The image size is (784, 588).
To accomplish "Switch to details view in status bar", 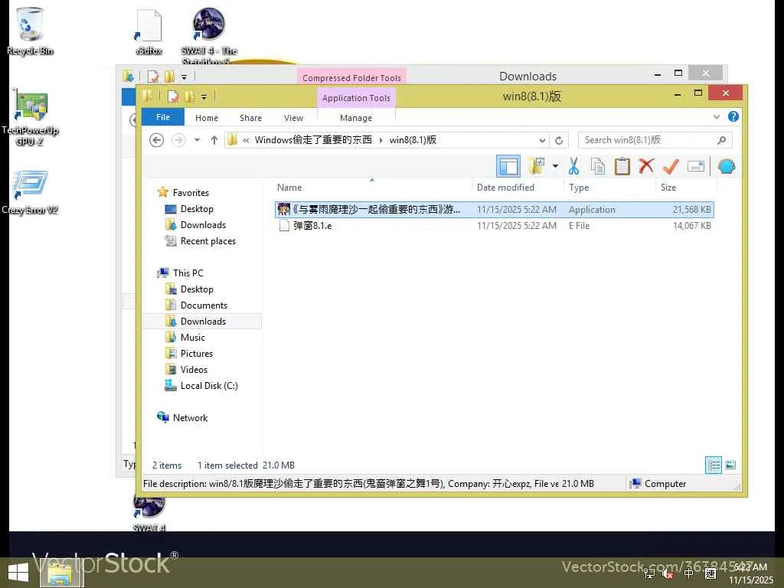I will (x=713, y=465).
